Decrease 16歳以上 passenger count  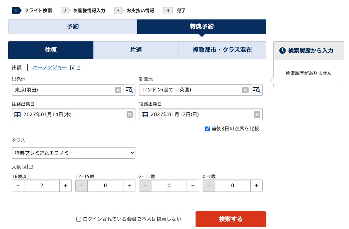(18, 186)
